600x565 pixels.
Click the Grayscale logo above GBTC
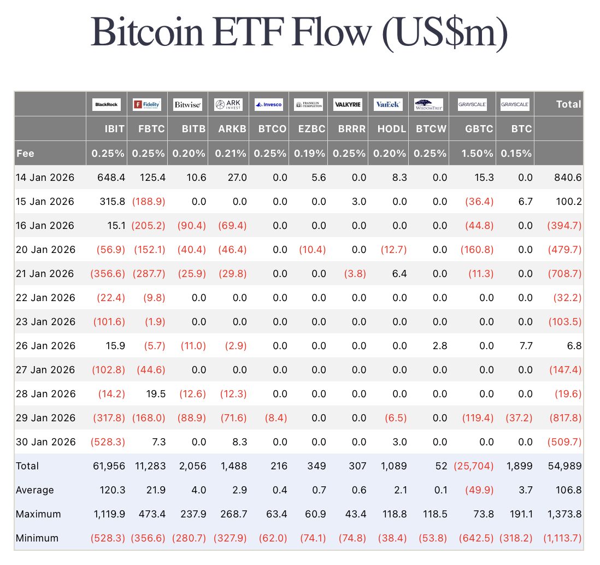click(472, 104)
